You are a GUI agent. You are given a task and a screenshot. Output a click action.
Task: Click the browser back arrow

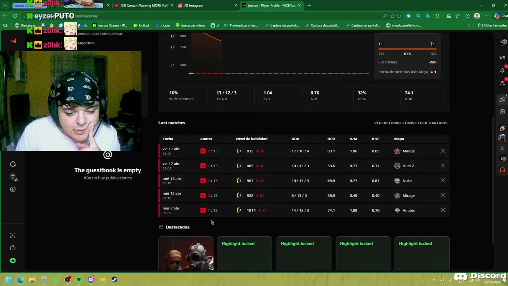(x=5, y=16)
